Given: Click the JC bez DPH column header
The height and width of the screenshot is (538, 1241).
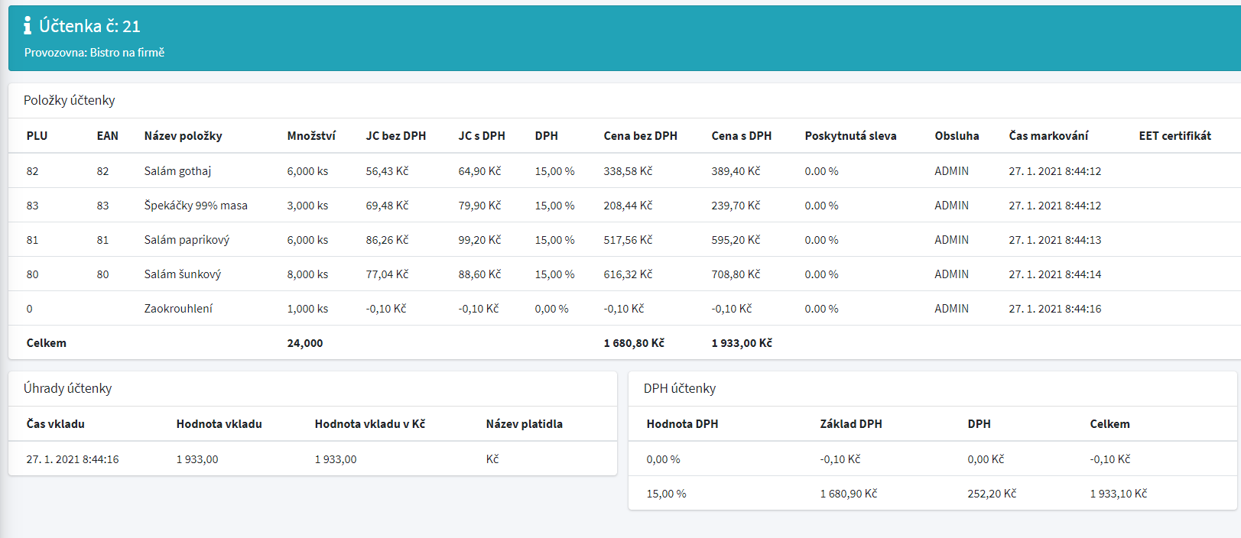Looking at the screenshot, I should click(395, 136).
